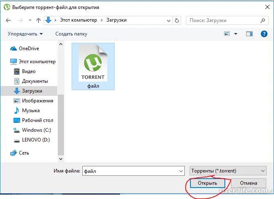Open the 'Документы' folder in sidebar

(x=31, y=81)
